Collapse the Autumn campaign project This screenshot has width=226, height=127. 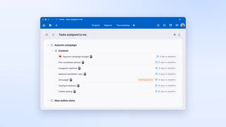point(48,45)
